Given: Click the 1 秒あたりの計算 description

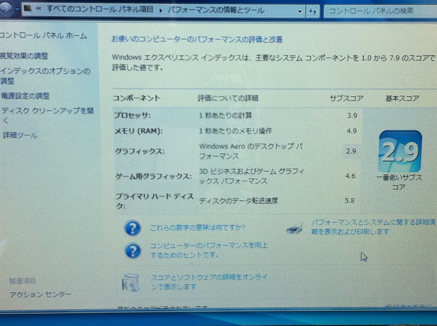Looking at the screenshot, I should (x=225, y=115).
